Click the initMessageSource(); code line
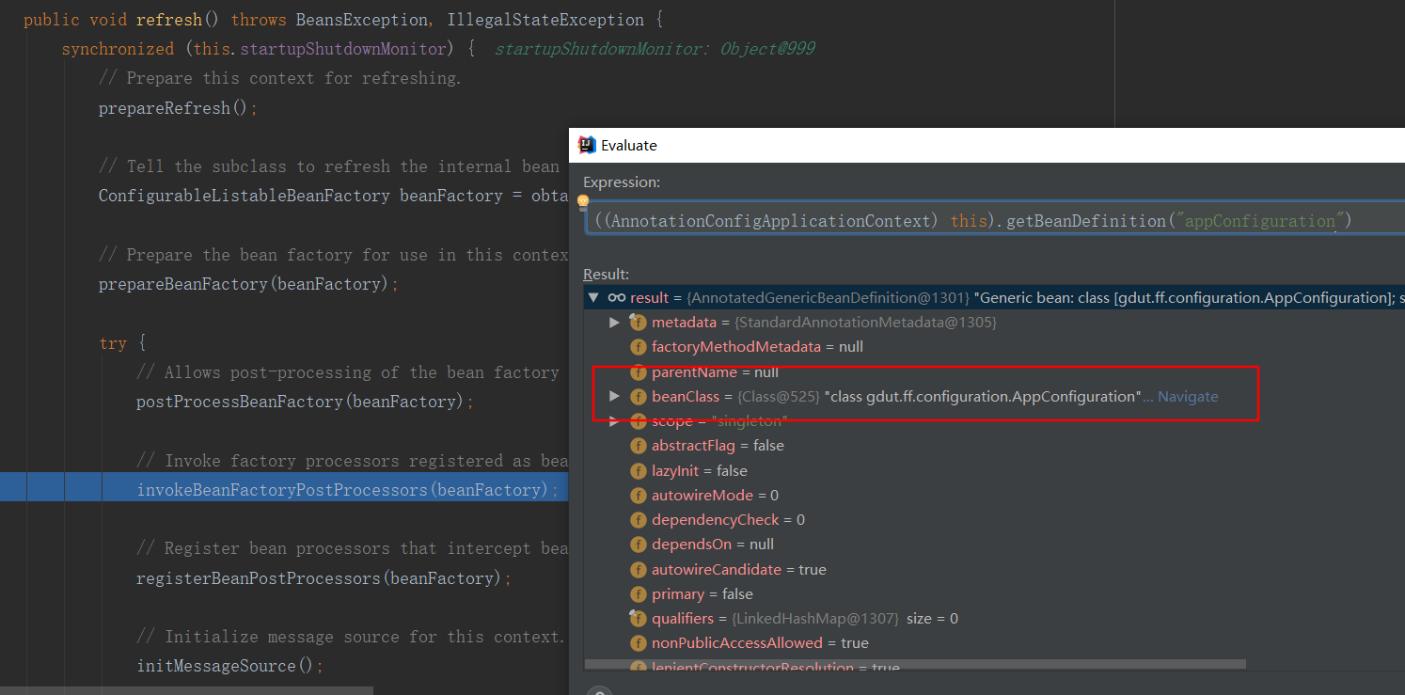The width and height of the screenshot is (1405, 695). (229, 667)
